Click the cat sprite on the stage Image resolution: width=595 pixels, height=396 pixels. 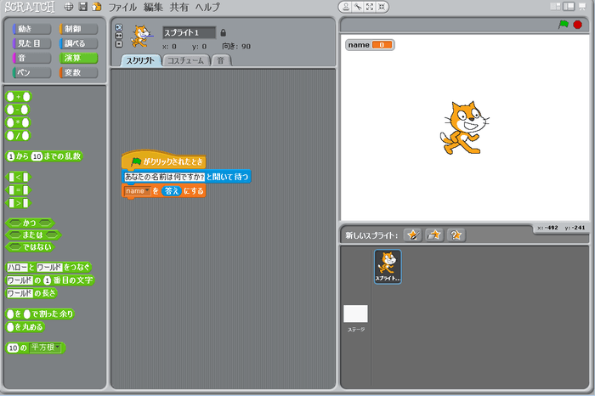point(464,127)
